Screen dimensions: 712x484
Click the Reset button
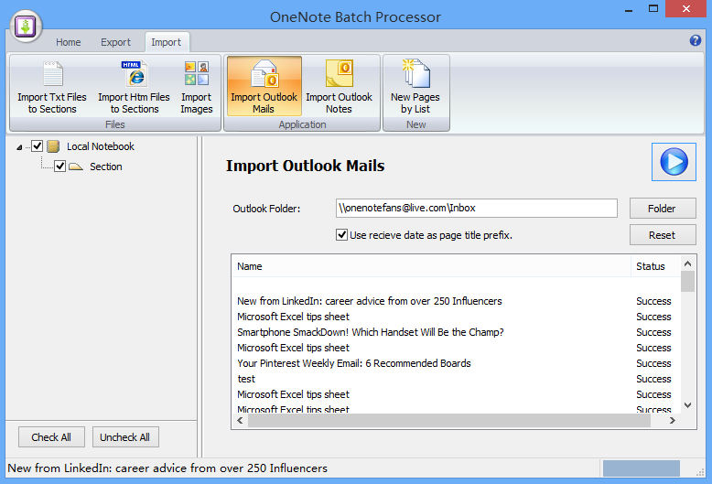pos(662,235)
